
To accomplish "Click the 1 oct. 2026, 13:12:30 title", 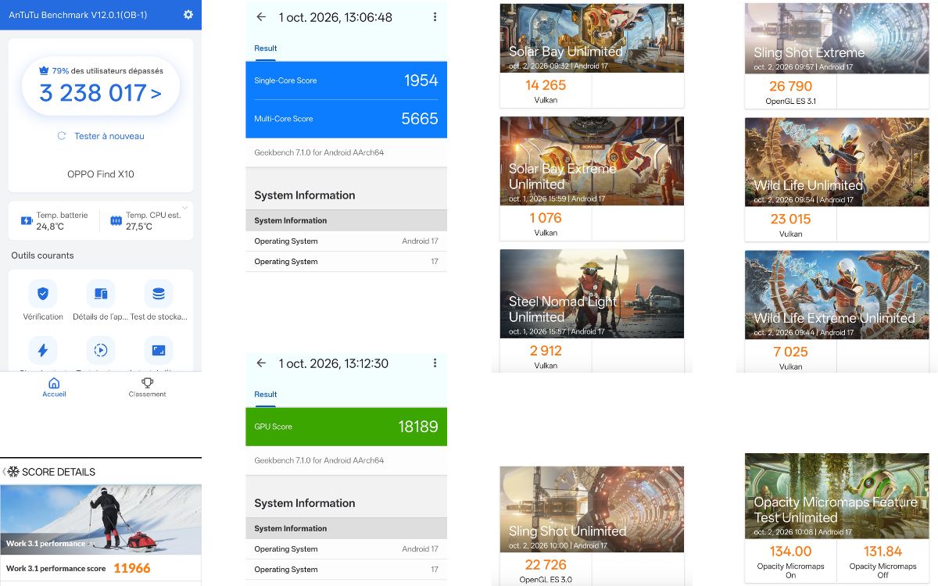I will [334, 363].
